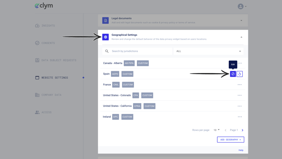Expand the Legal documents panel
Screen dimensions: 282x159
tap(241, 20)
